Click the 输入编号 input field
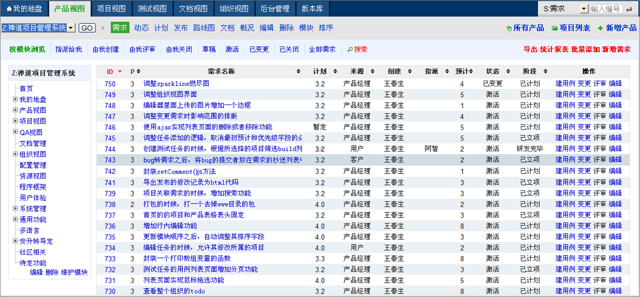The width and height of the screenshot is (640, 297). pos(605,9)
